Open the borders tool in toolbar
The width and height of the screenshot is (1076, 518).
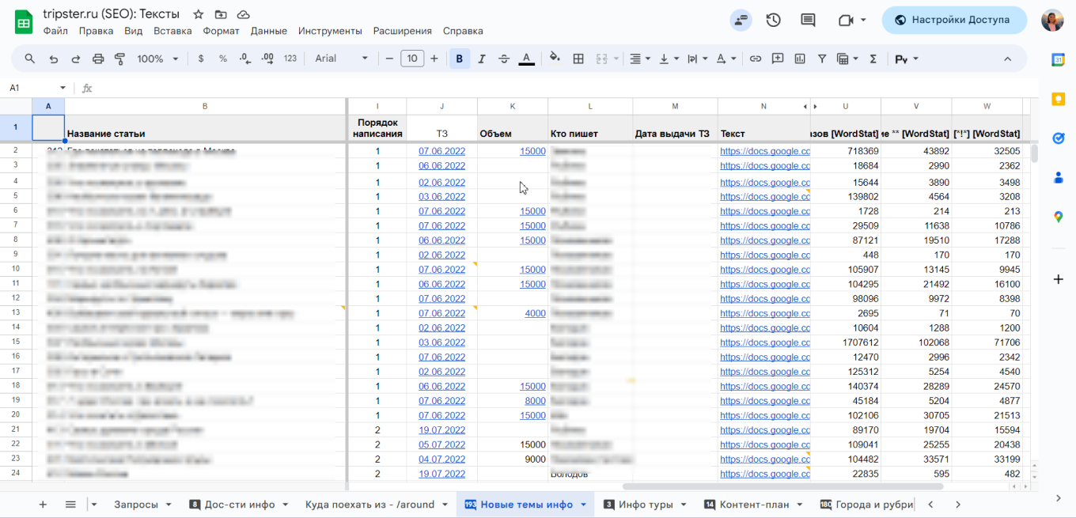point(578,59)
